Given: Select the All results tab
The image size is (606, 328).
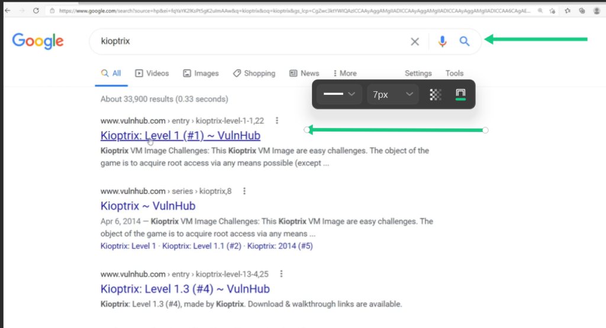Looking at the screenshot, I should tap(111, 73).
